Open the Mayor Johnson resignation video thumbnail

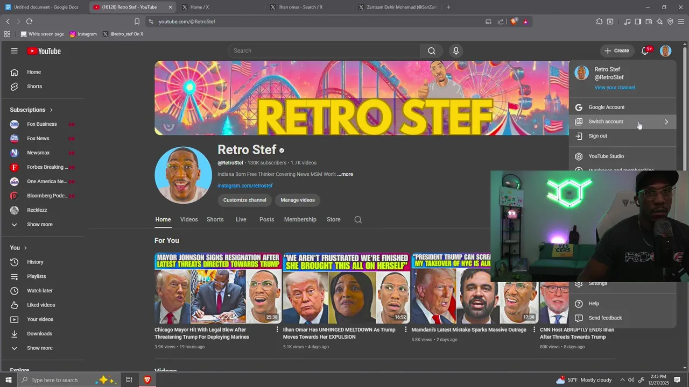point(217,288)
